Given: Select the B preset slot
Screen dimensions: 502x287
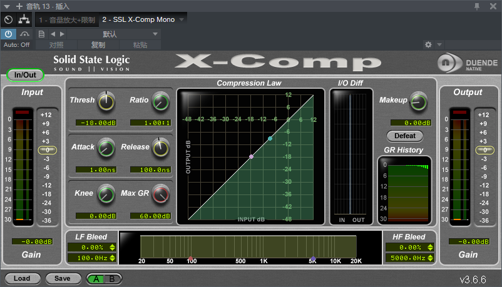Looking at the screenshot, I should point(112,279).
